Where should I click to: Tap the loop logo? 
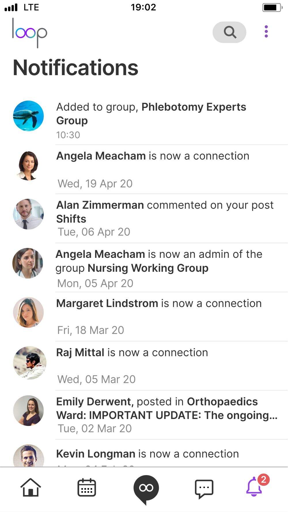coord(30,33)
